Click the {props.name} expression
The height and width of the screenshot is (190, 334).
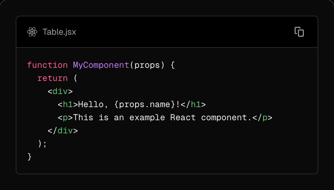pyautogui.click(x=144, y=104)
